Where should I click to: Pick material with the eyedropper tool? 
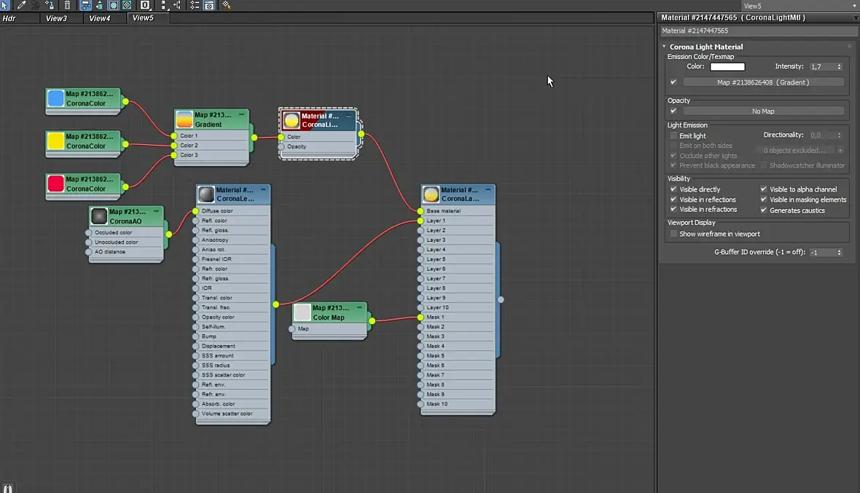click(21, 5)
